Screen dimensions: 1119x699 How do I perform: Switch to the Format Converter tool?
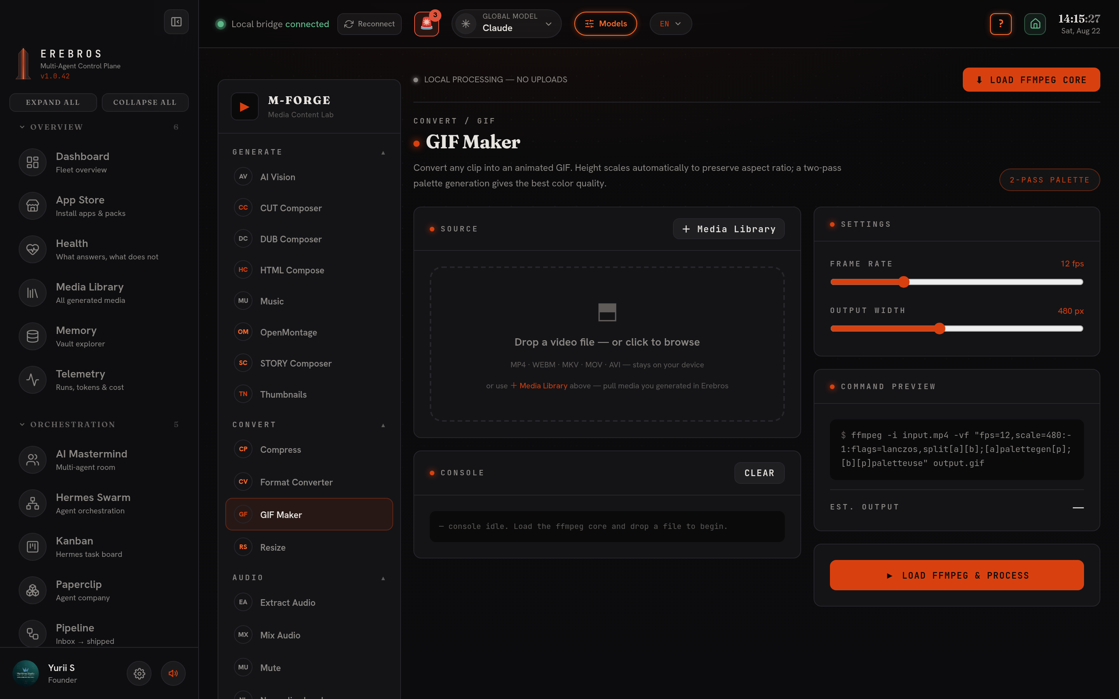pos(309,482)
